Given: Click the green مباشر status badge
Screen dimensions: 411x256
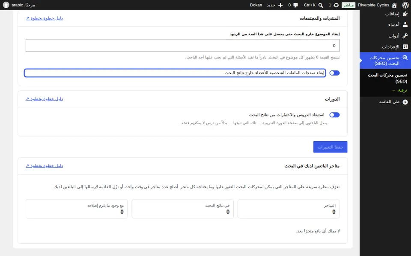Looking at the screenshot, I should click(348, 5).
